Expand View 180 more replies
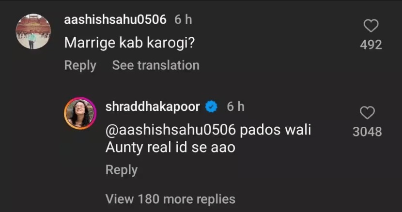Viewport: 402px width, 212px height. (x=170, y=199)
